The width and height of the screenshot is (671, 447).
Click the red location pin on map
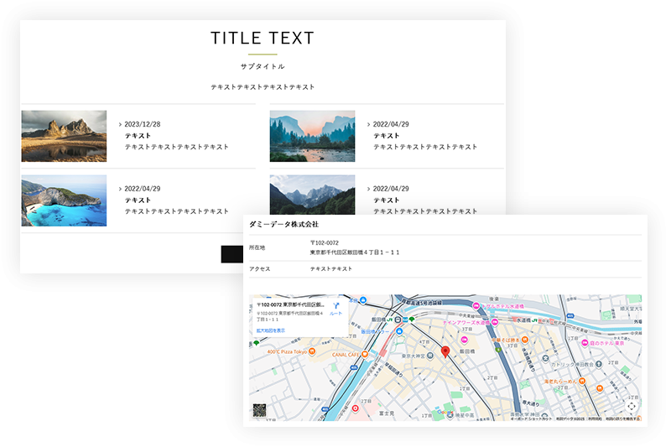446,352
